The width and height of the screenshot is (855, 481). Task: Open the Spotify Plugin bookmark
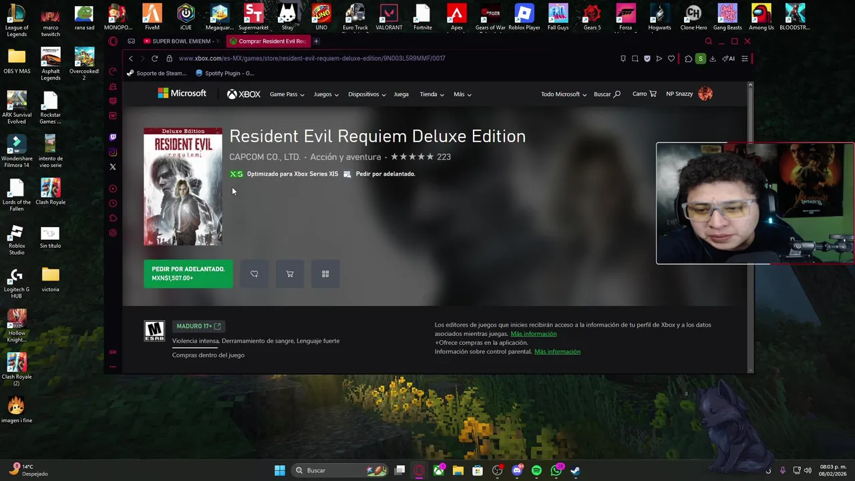tap(225, 73)
